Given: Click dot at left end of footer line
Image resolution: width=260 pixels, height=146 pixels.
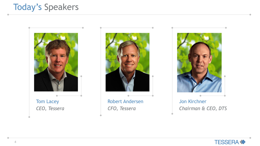Looking at the screenshot, I should point(8,138).
